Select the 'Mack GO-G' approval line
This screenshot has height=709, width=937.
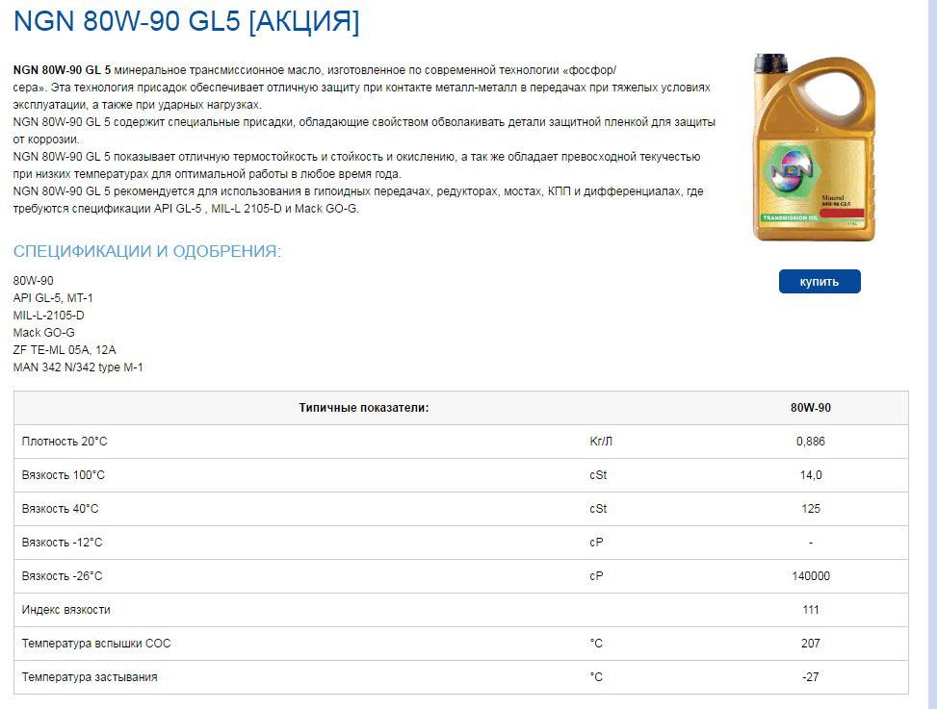tap(44, 333)
